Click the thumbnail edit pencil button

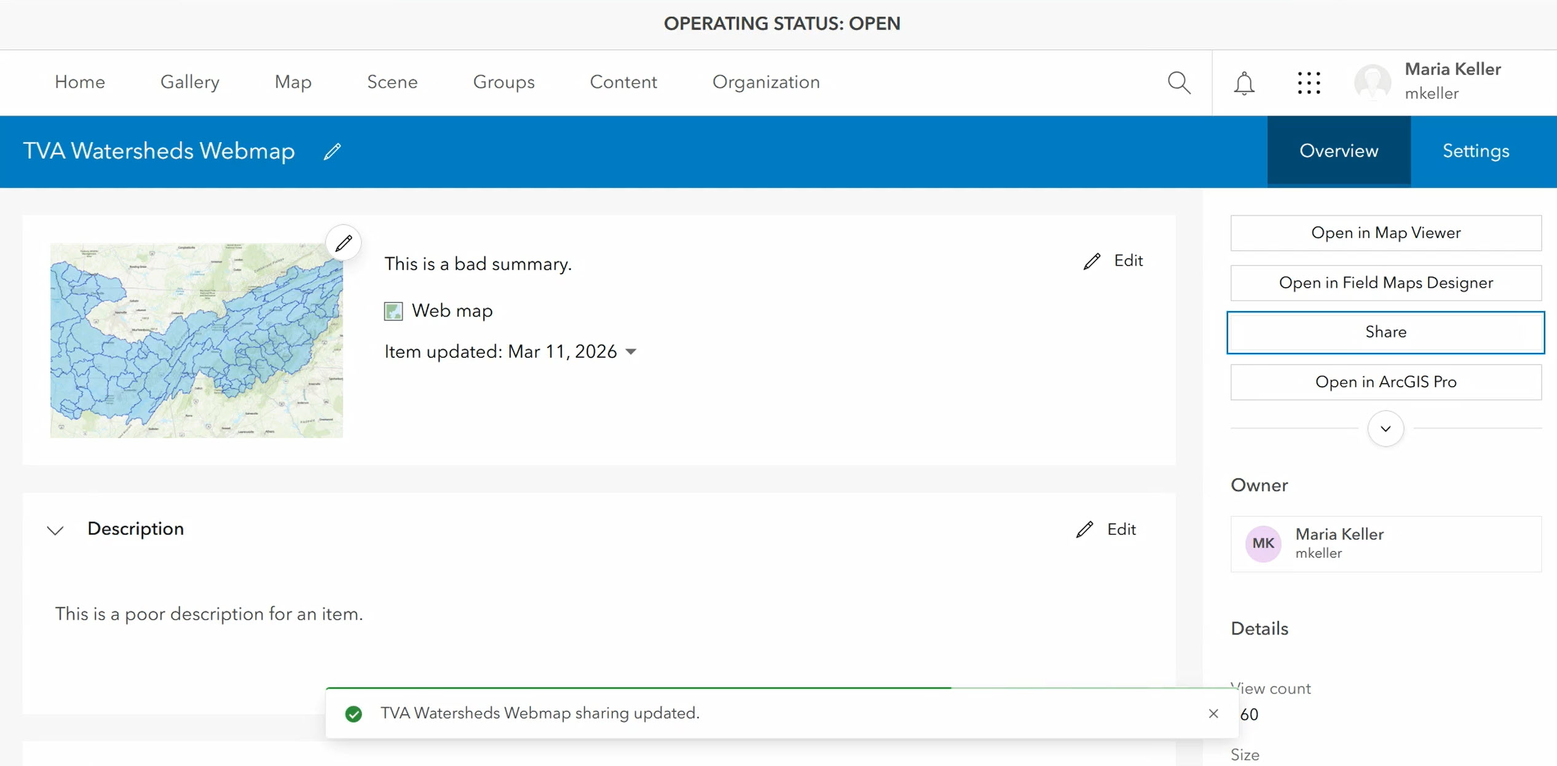344,243
